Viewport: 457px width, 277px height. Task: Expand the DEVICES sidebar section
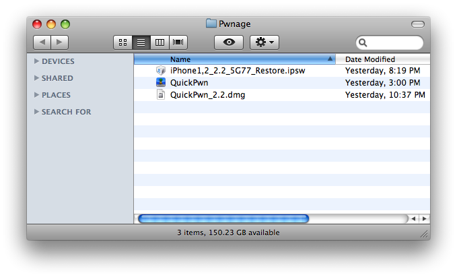point(36,61)
